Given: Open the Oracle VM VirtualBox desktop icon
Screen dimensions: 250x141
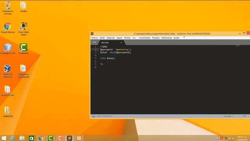Looking at the screenshot, I should [8, 71].
